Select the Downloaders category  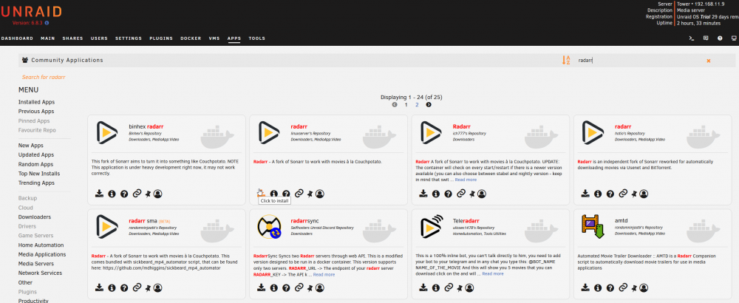click(35, 217)
